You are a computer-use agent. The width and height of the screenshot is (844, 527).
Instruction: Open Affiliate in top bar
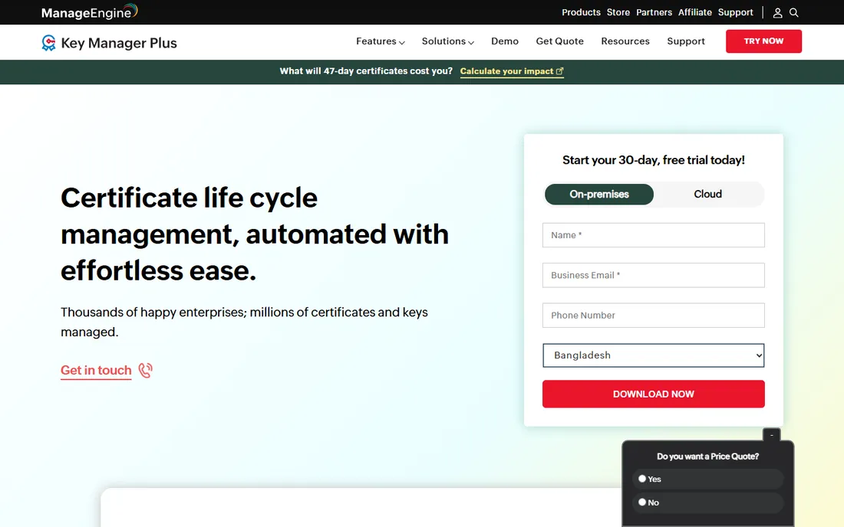[694, 12]
